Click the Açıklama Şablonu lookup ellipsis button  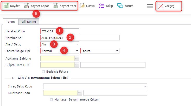point(77,58)
